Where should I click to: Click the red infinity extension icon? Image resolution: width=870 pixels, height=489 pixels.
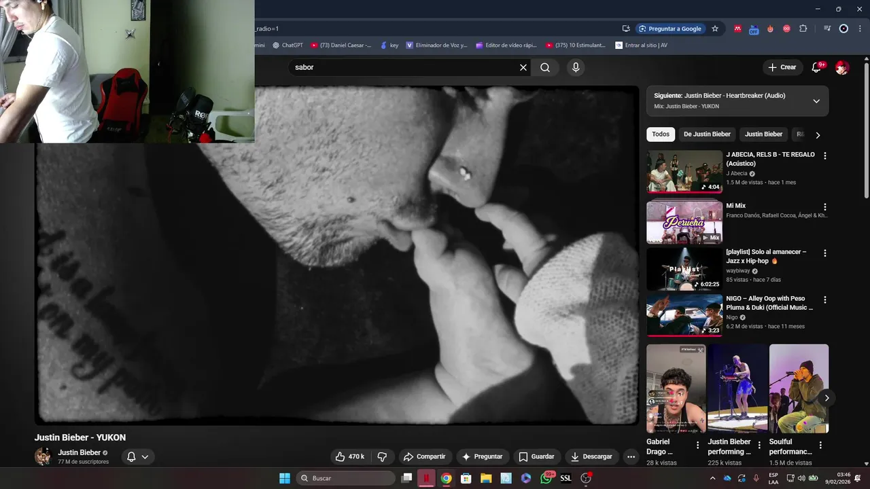(786, 29)
